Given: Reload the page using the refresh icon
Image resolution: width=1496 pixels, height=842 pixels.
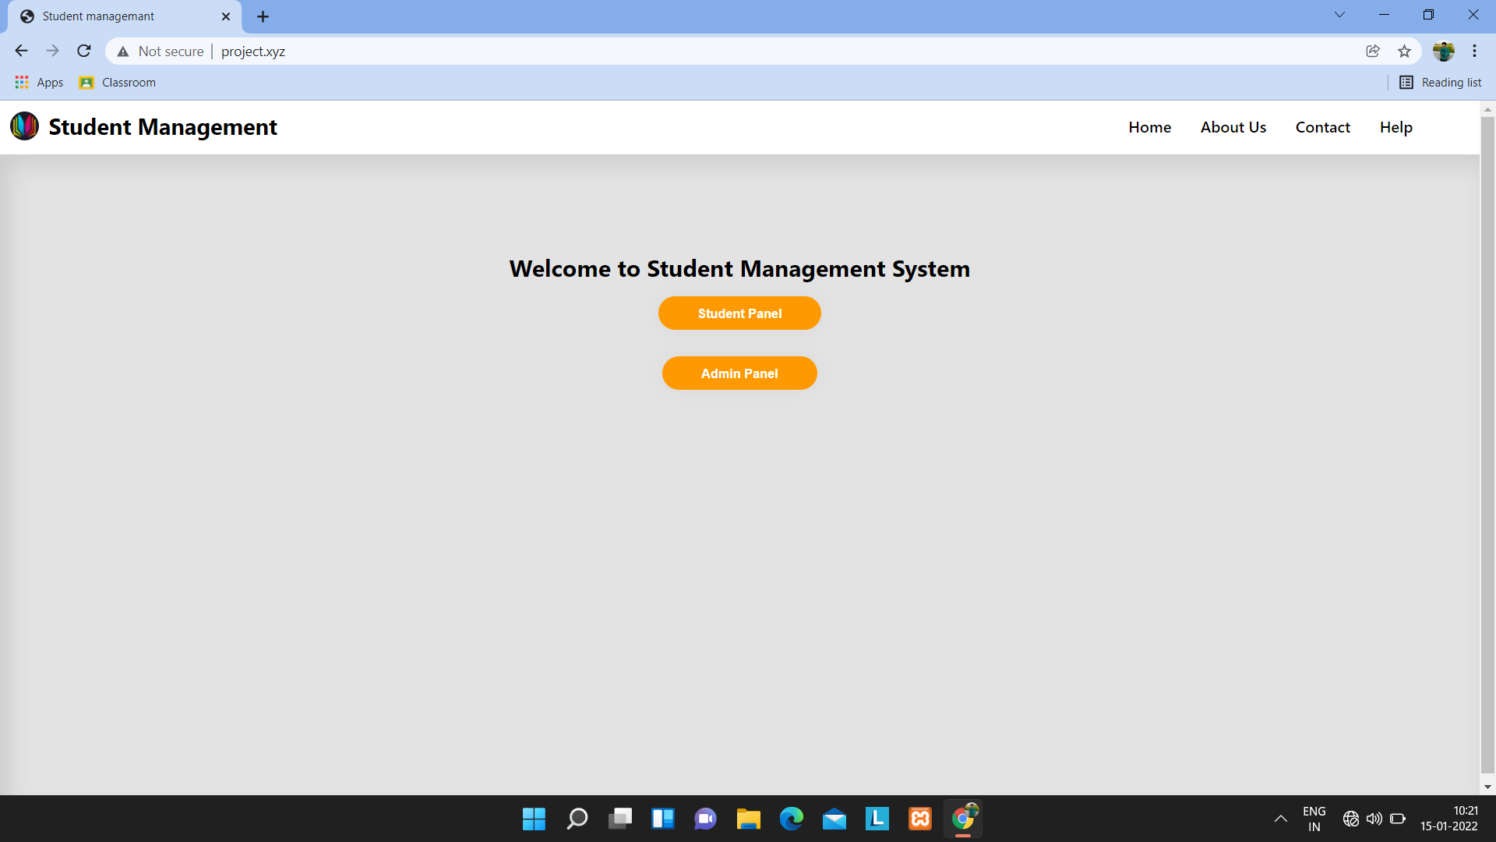Looking at the screenshot, I should click(x=83, y=51).
